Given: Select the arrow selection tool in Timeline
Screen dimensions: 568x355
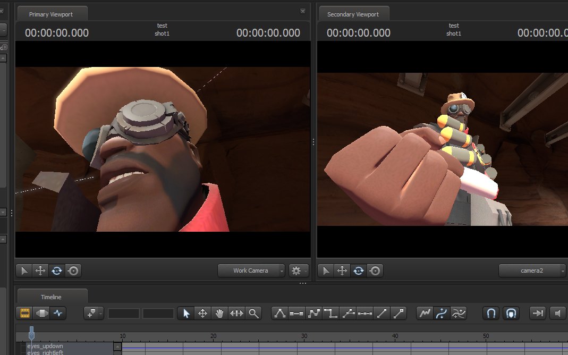Looking at the screenshot, I should click(x=186, y=314).
